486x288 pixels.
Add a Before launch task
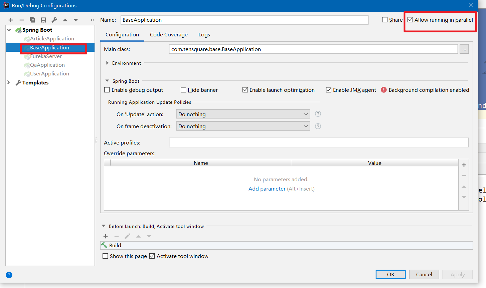106,236
